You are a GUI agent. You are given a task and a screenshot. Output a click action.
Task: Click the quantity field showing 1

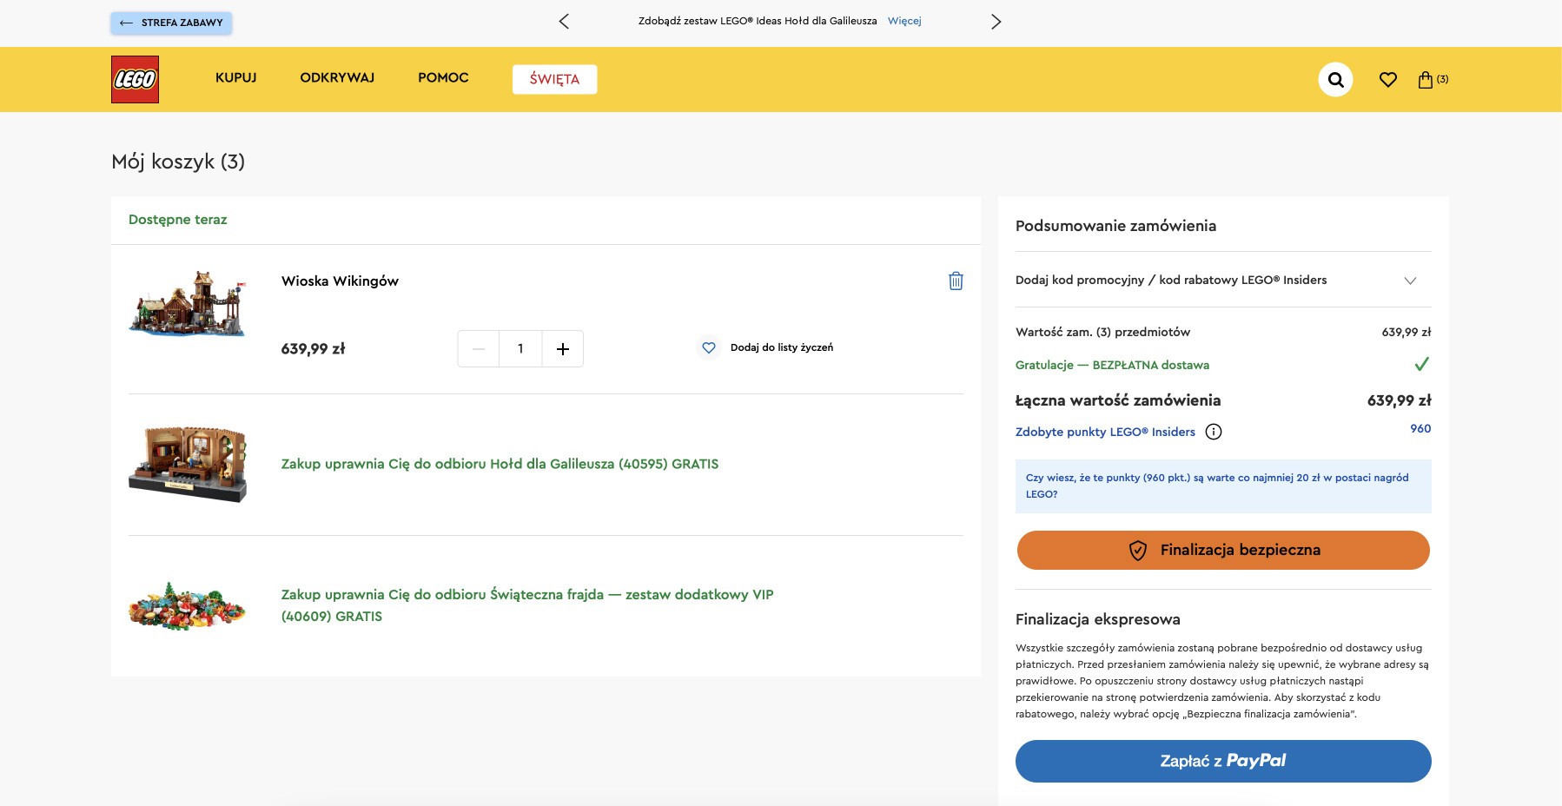pyautogui.click(x=520, y=349)
